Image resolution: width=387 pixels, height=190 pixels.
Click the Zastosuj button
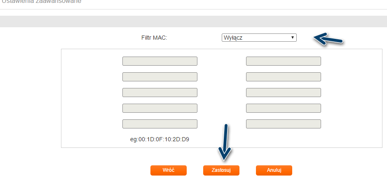tap(221, 170)
